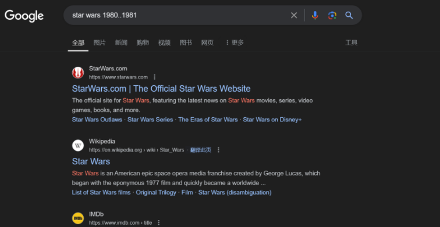Viewport: 440px width, 227px height.
Task: Click the https://www.imdb.com title URL
Action: pos(120,223)
